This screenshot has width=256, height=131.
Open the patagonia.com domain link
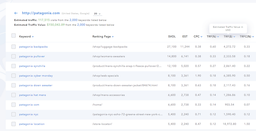click(41, 13)
